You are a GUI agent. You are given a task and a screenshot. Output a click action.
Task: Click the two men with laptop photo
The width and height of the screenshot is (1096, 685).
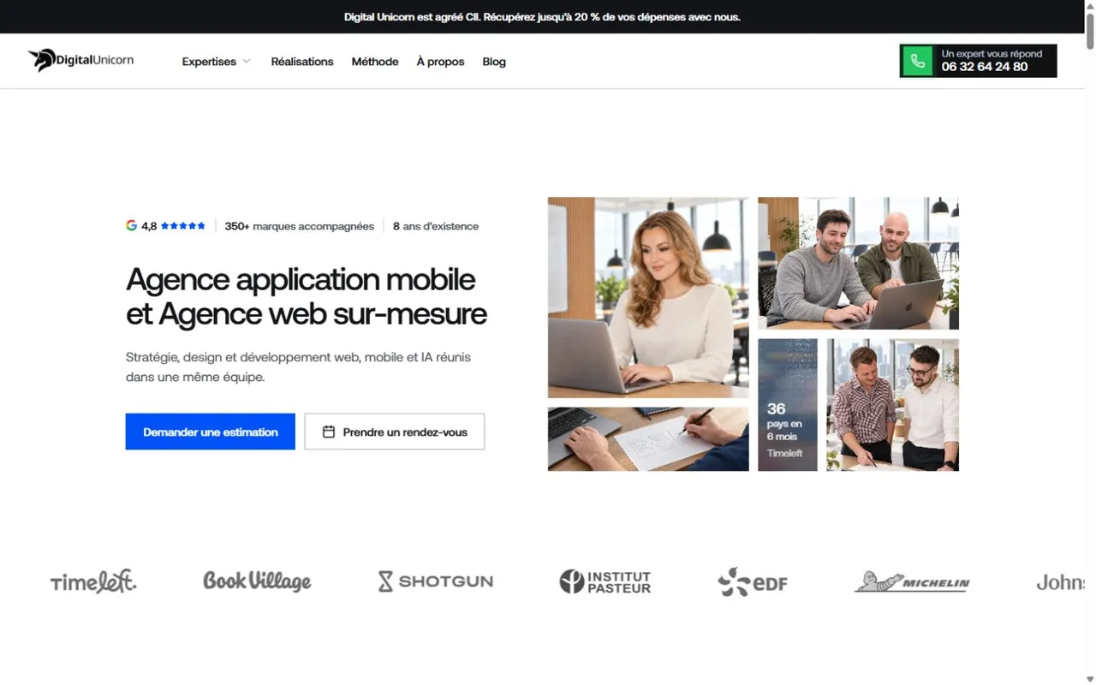858,263
